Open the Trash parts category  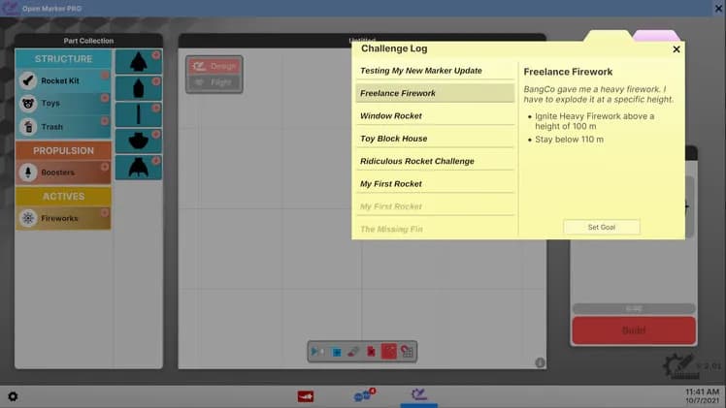click(62, 127)
